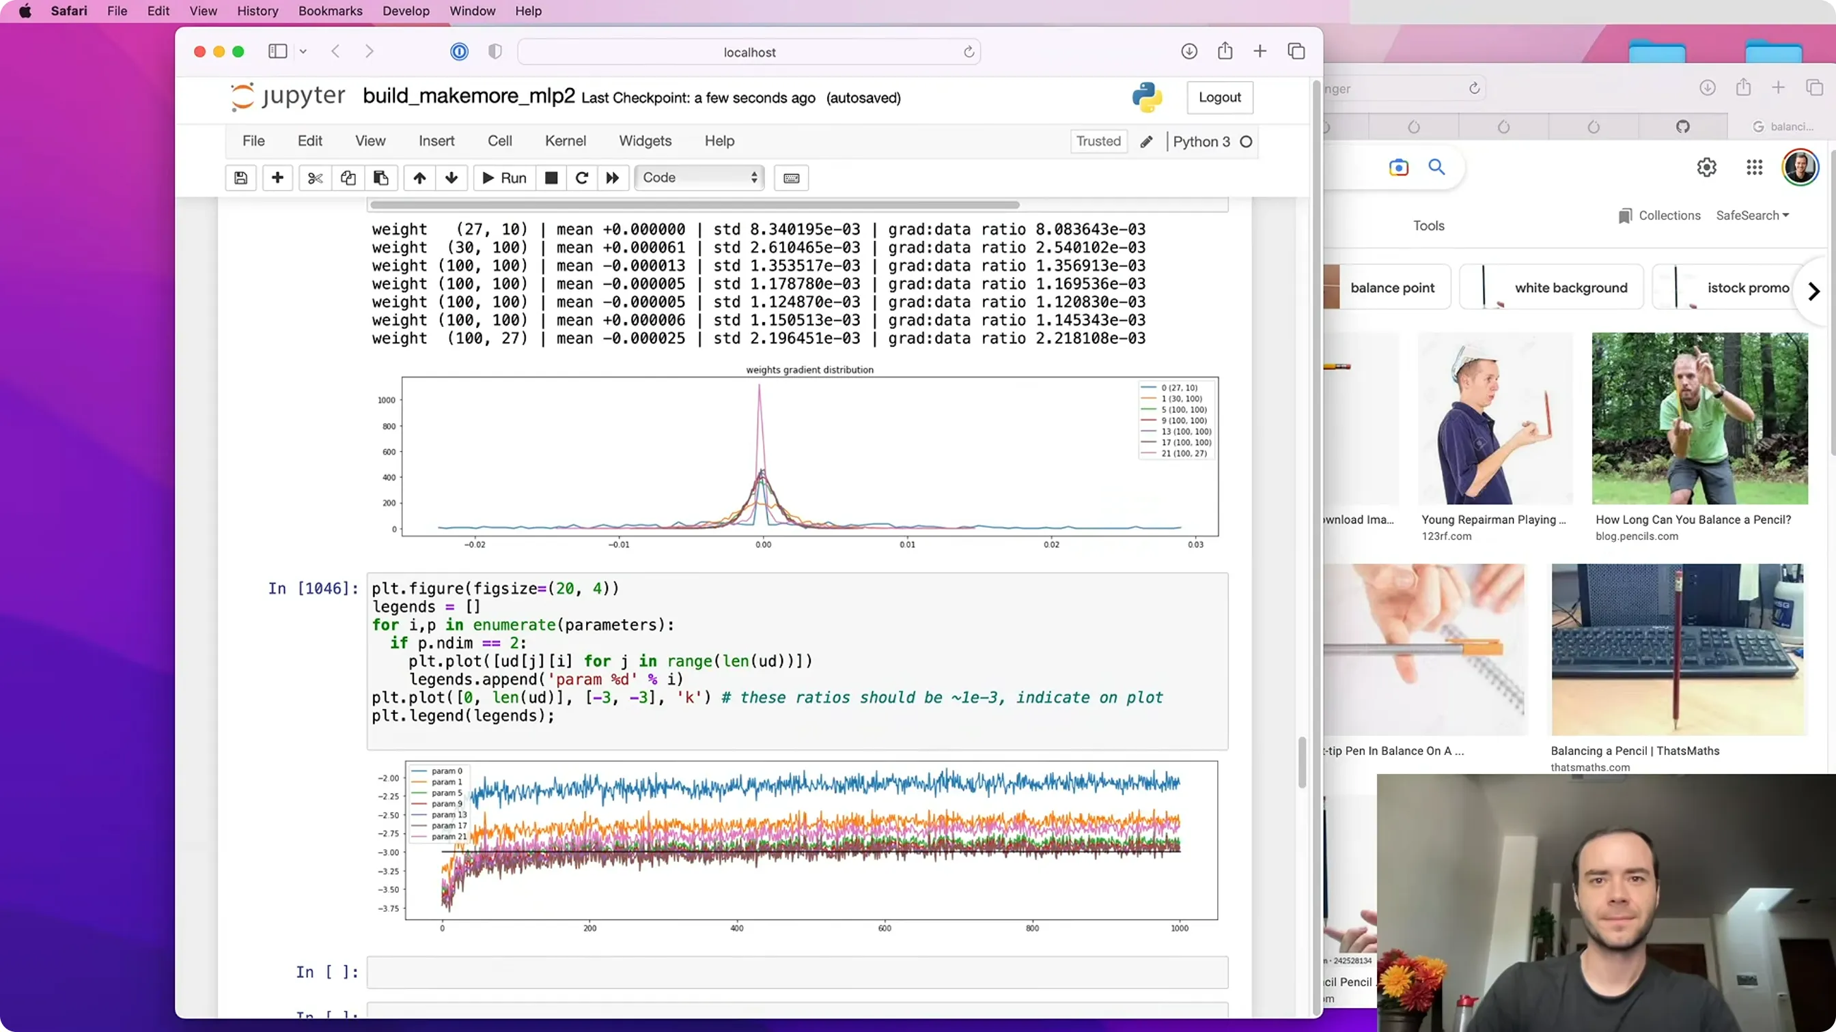Click the Logout button
1836x1032 pixels.
1219,98
